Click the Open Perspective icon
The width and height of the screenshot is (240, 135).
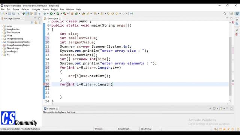click(x=232, y=14)
